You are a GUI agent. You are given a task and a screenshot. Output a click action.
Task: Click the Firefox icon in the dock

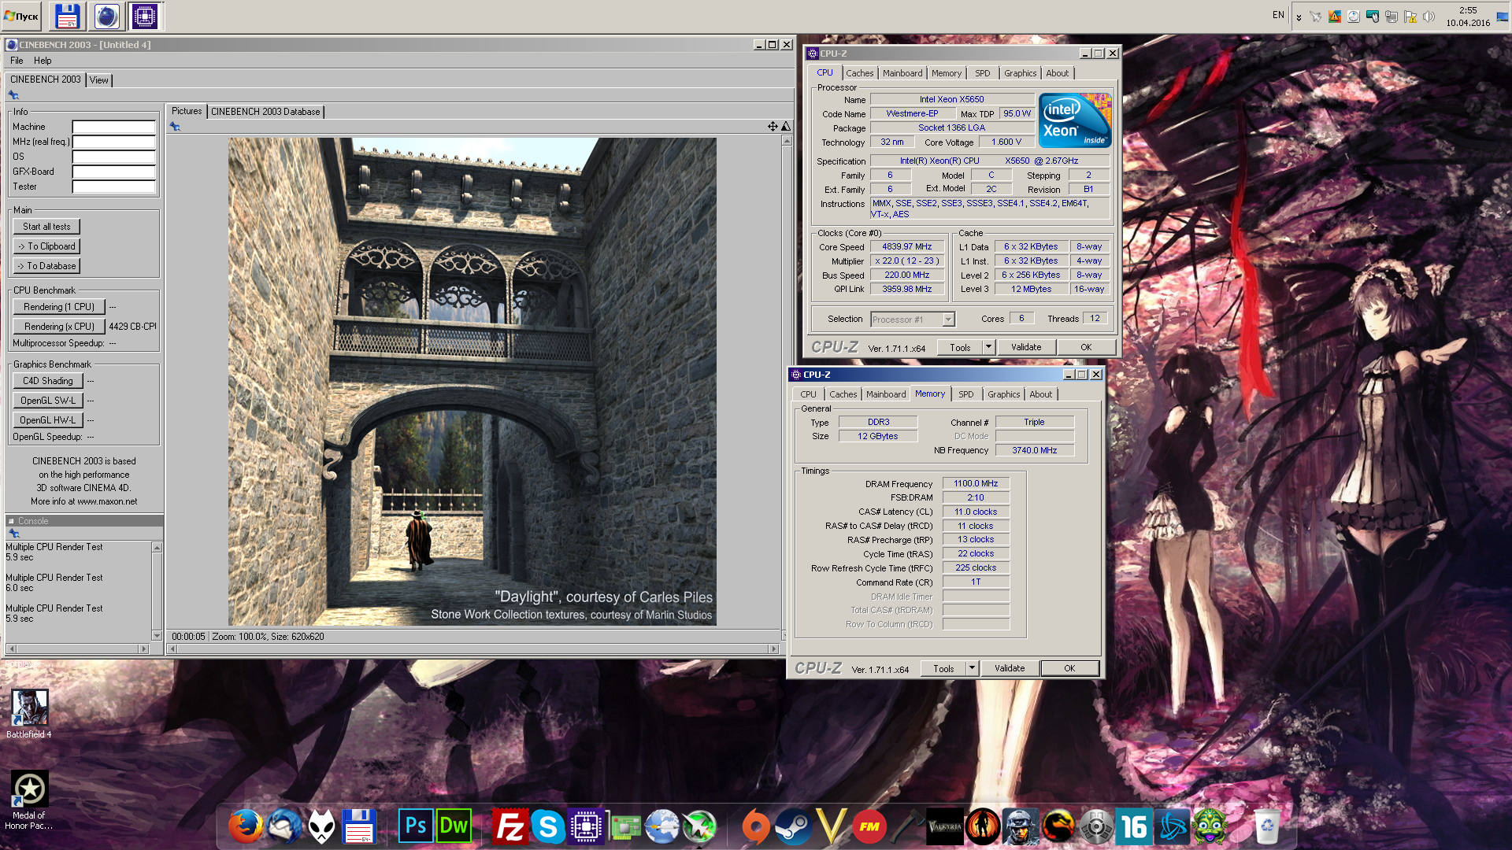click(x=246, y=826)
